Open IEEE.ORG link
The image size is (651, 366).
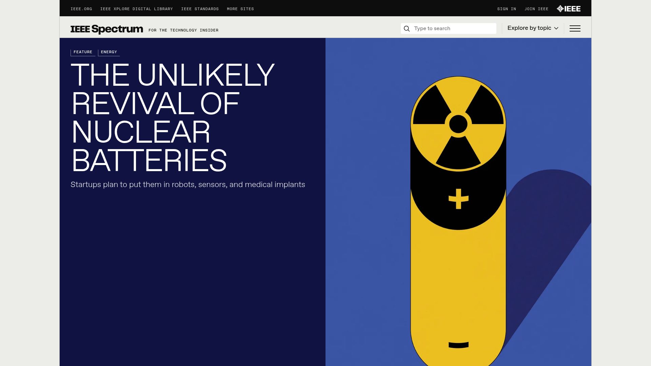point(81,9)
